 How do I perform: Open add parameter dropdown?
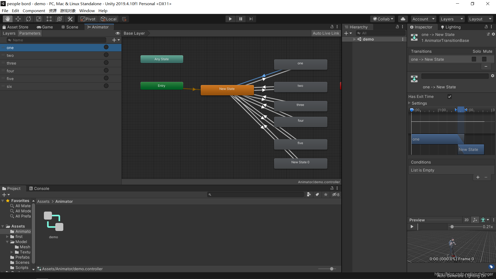click(116, 40)
